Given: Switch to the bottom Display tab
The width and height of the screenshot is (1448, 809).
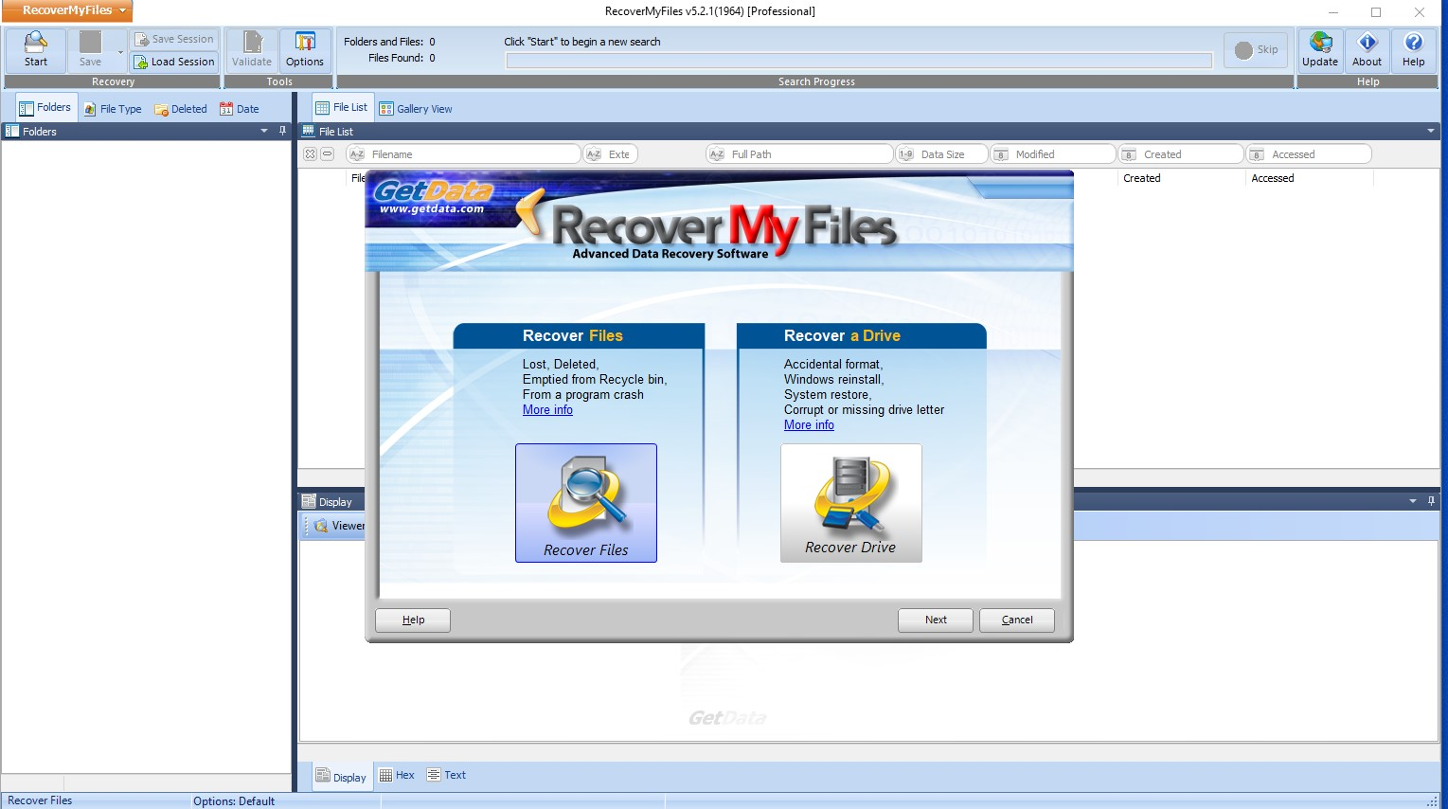Looking at the screenshot, I should [x=341, y=776].
